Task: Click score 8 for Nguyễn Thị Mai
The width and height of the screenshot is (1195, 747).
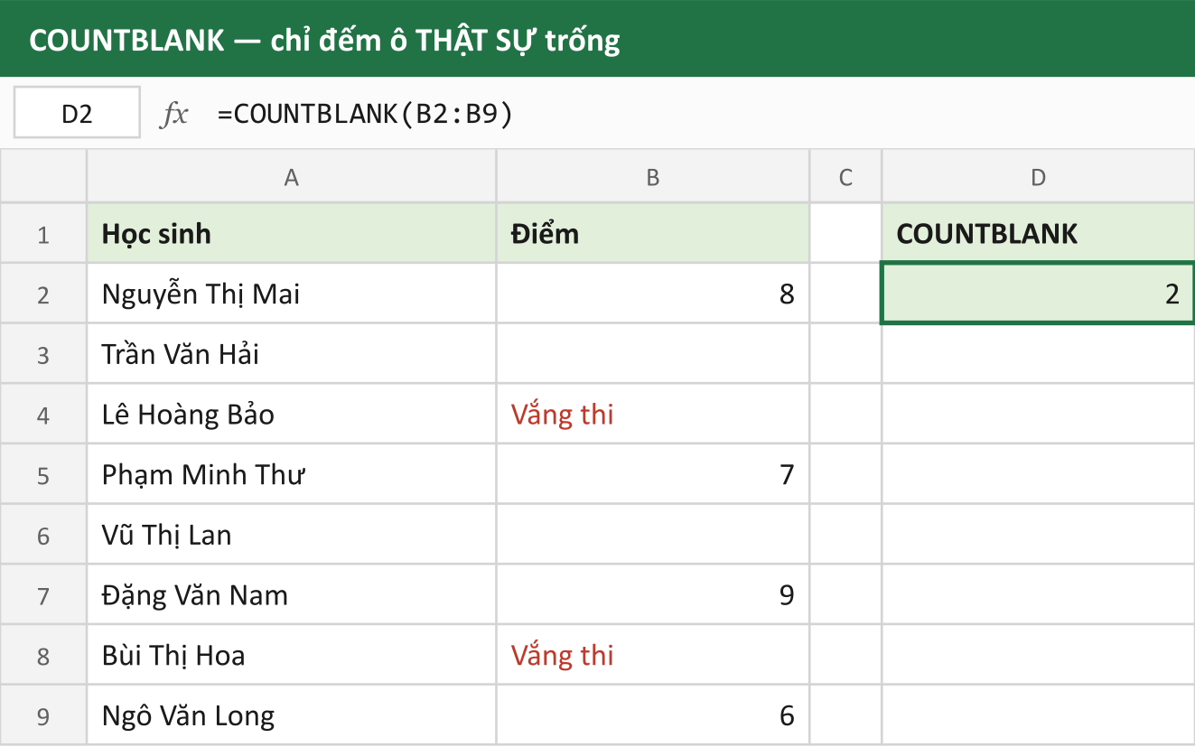Action: click(653, 294)
